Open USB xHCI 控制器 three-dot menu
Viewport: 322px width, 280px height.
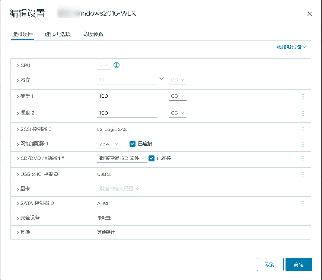303,174
